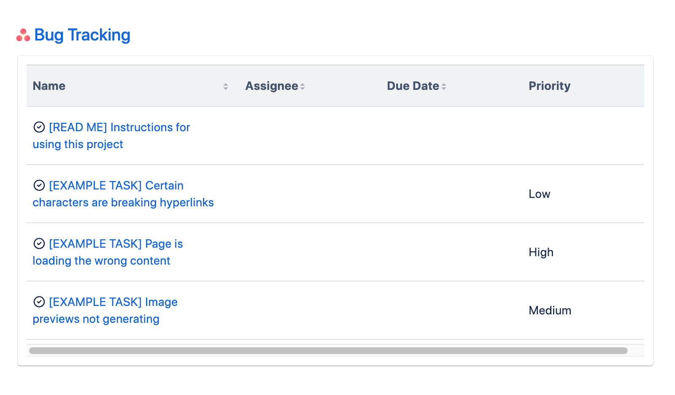
Task: Click the horizontal scrollbar below the table
Action: tap(328, 351)
